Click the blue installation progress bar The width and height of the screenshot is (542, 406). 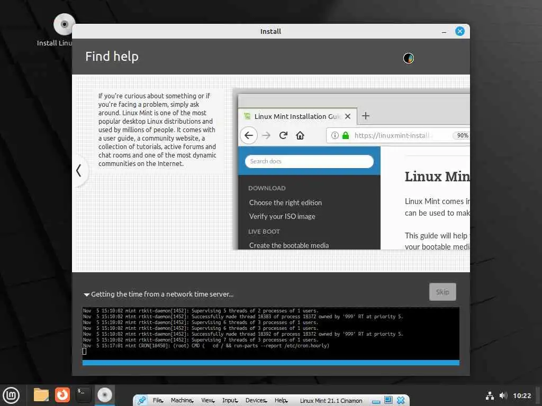point(270,363)
